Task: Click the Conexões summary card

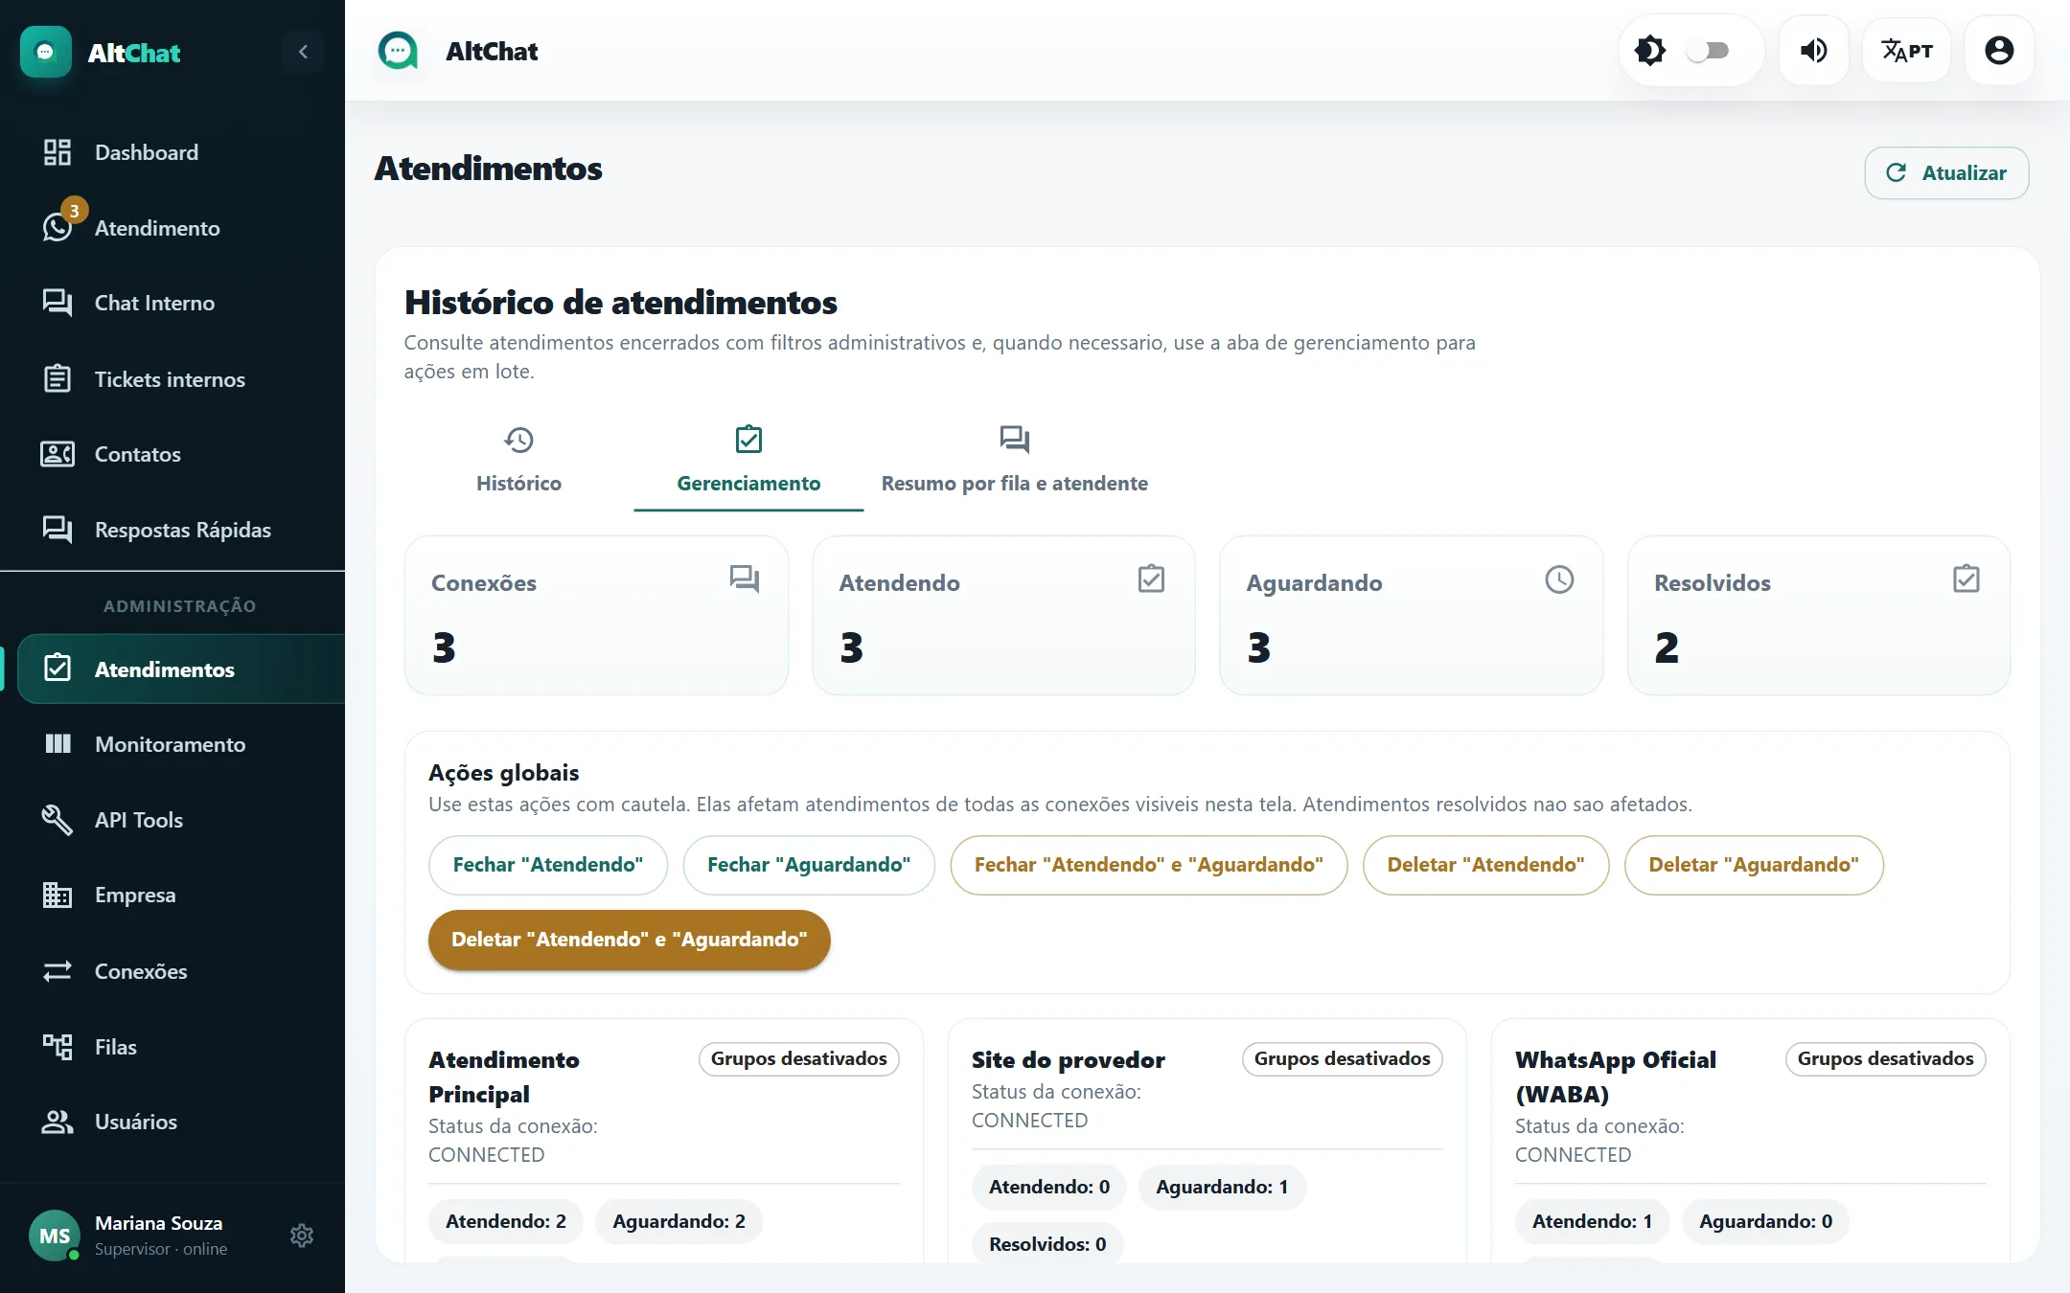Action: point(596,615)
